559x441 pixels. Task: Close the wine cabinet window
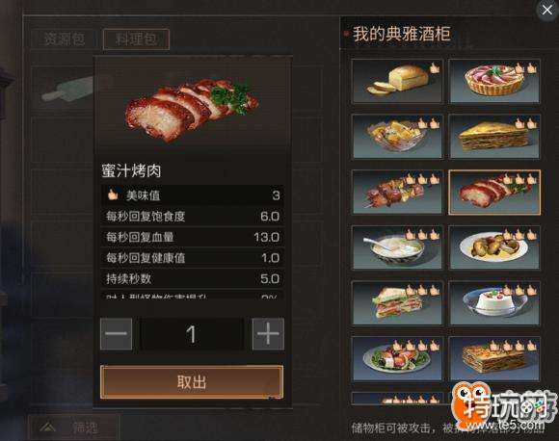click(547, 10)
